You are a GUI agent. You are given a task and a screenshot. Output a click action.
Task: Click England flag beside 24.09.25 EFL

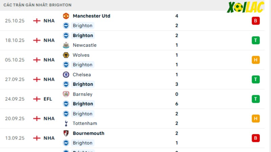(x=37, y=99)
